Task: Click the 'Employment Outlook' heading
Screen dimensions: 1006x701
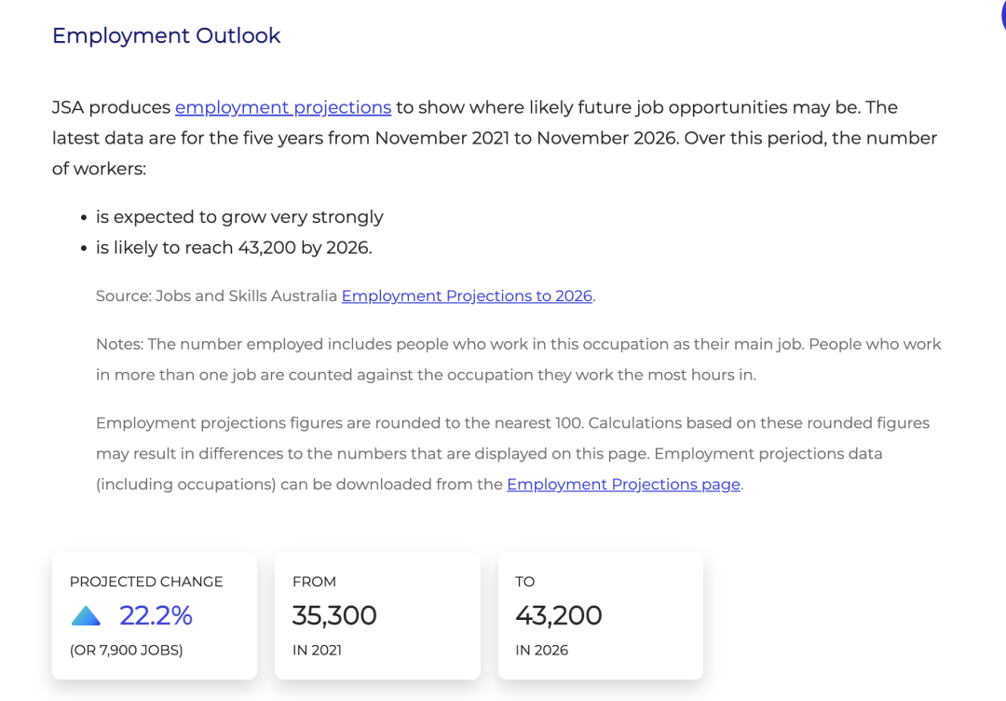Action: point(166,35)
